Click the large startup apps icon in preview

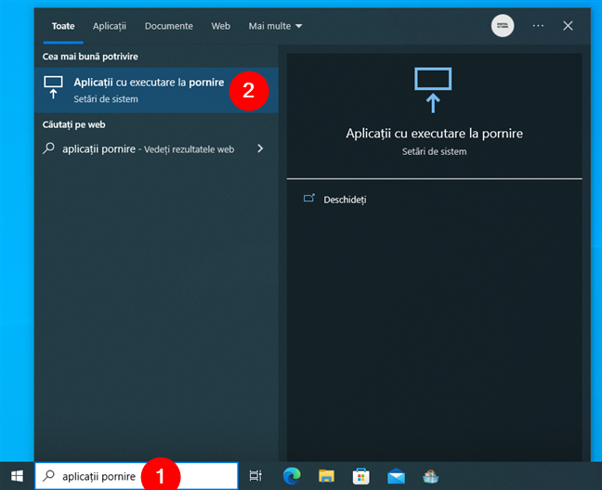pos(433,90)
